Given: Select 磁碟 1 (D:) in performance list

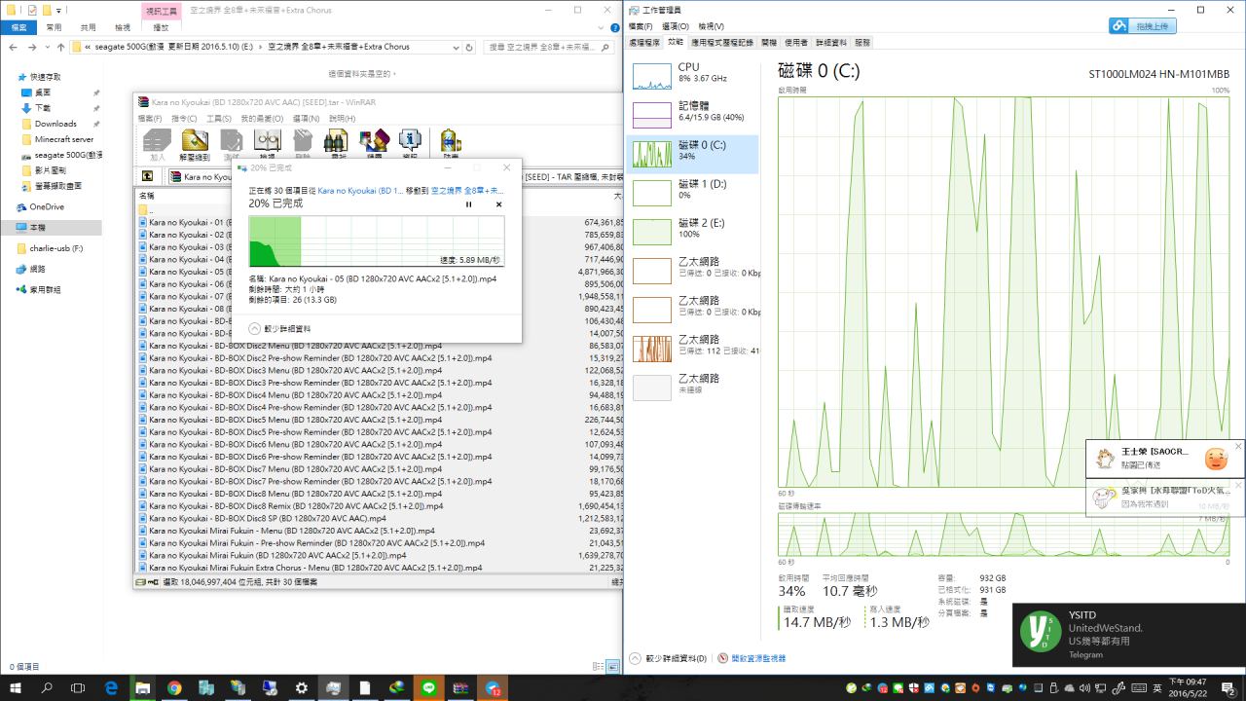Looking at the screenshot, I should pos(692,193).
